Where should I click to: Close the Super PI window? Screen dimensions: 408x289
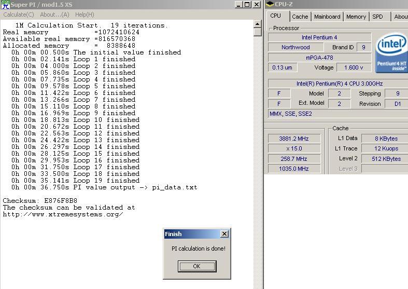pos(257,5)
